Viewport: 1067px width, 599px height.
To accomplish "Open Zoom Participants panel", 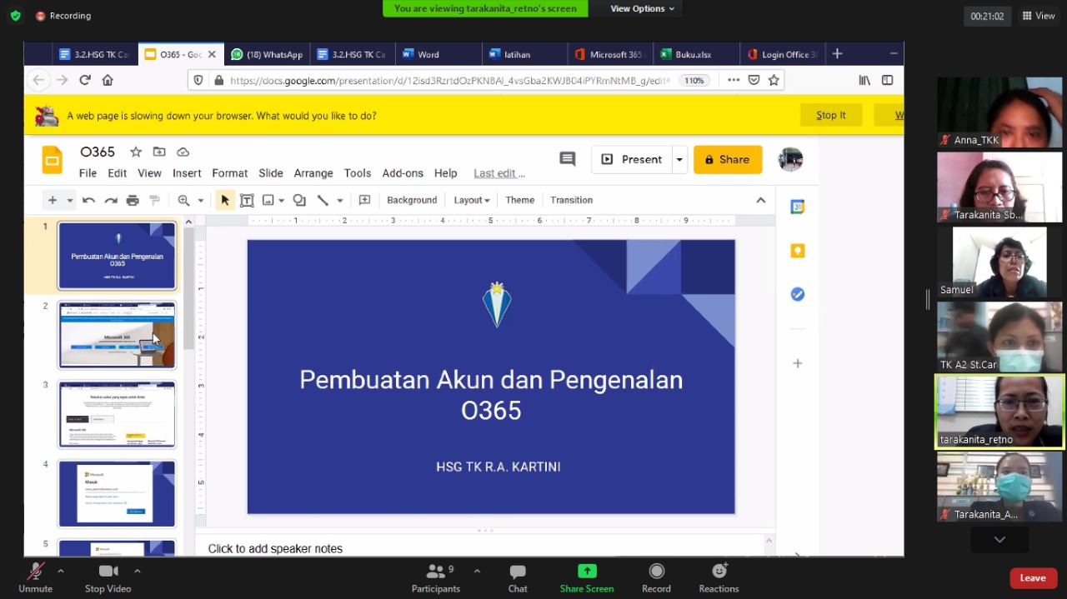I will tap(436, 578).
